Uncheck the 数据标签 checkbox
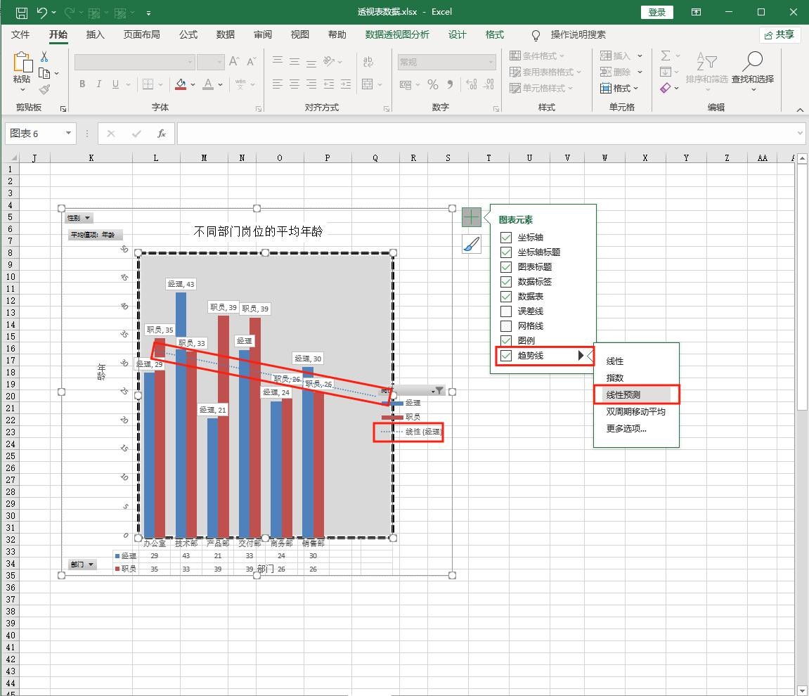The width and height of the screenshot is (809, 696). [x=505, y=282]
